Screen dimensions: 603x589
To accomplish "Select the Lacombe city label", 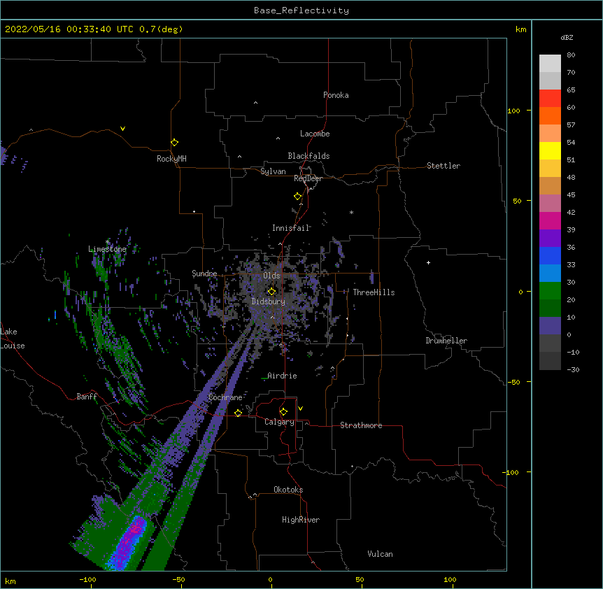I will (x=315, y=134).
